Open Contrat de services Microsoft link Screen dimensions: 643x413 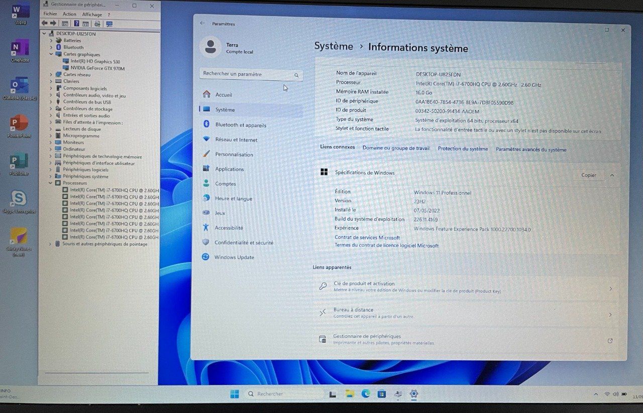click(367, 238)
